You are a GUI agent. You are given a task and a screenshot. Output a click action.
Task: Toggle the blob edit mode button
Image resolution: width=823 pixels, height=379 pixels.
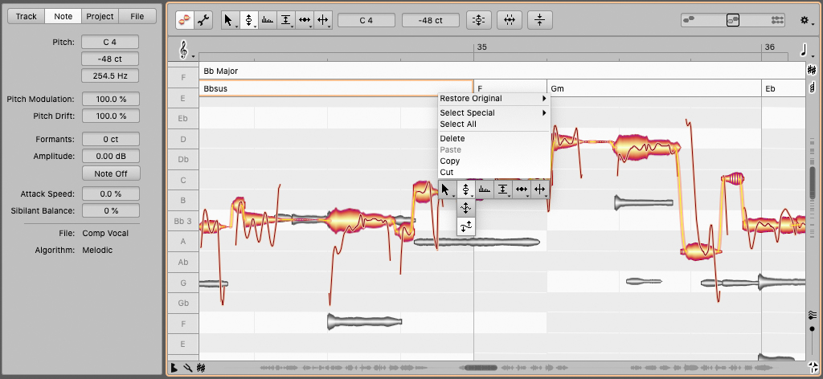tap(185, 20)
